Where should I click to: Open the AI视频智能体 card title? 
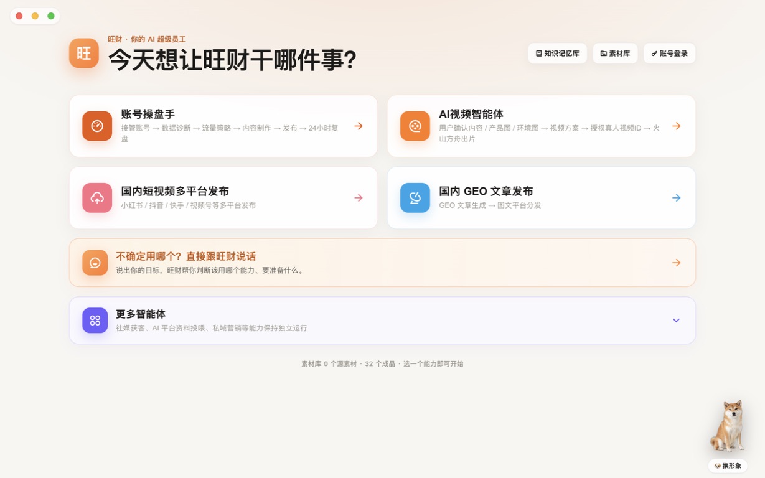[x=471, y=114]
